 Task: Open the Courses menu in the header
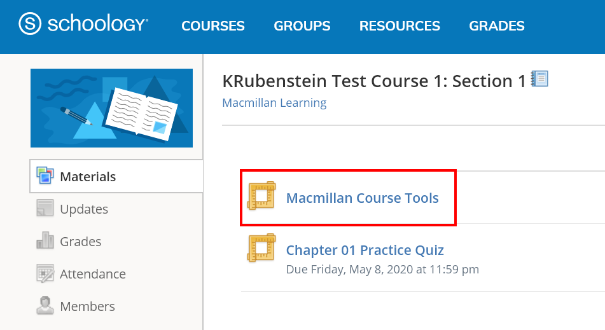pos(213,26)
